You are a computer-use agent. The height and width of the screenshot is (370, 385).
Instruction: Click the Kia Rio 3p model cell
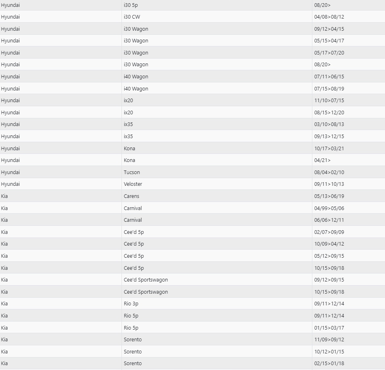click(x=217, y=304)
